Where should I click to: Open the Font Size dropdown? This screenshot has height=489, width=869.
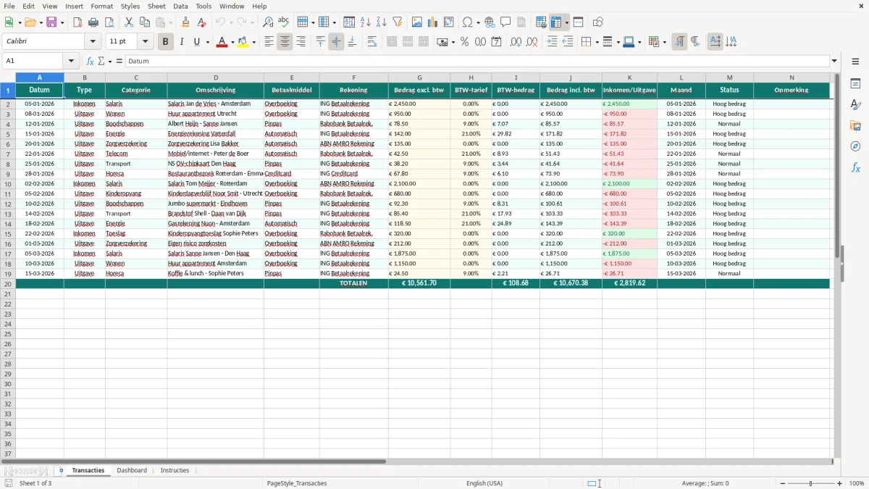pos(145,42)
